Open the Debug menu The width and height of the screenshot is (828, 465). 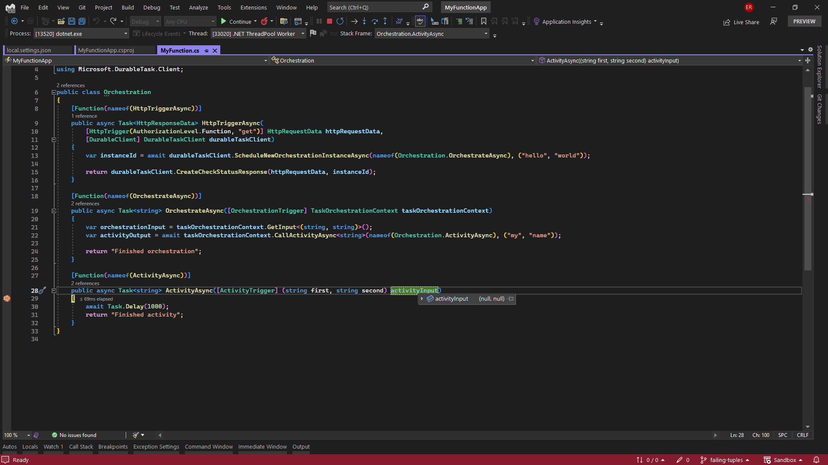(x=152, y=7)
